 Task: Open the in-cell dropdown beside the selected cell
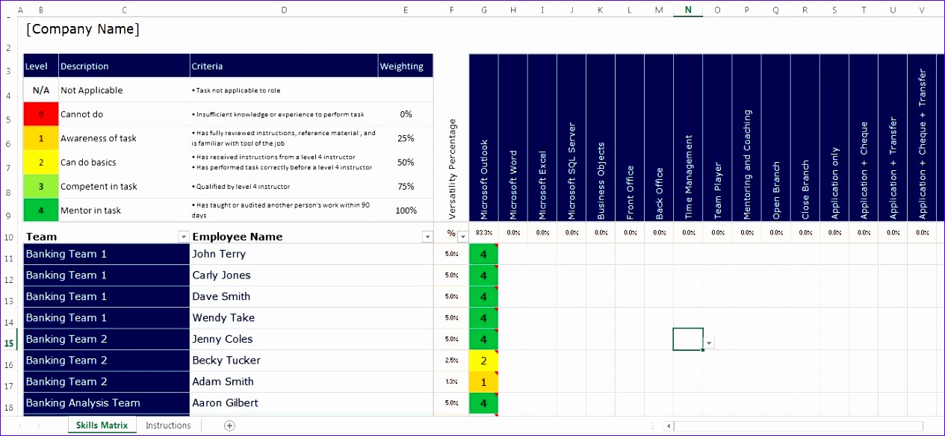708,341
